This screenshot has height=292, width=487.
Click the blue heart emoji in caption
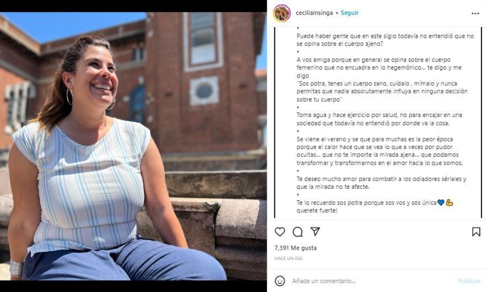tap(440, 203)
